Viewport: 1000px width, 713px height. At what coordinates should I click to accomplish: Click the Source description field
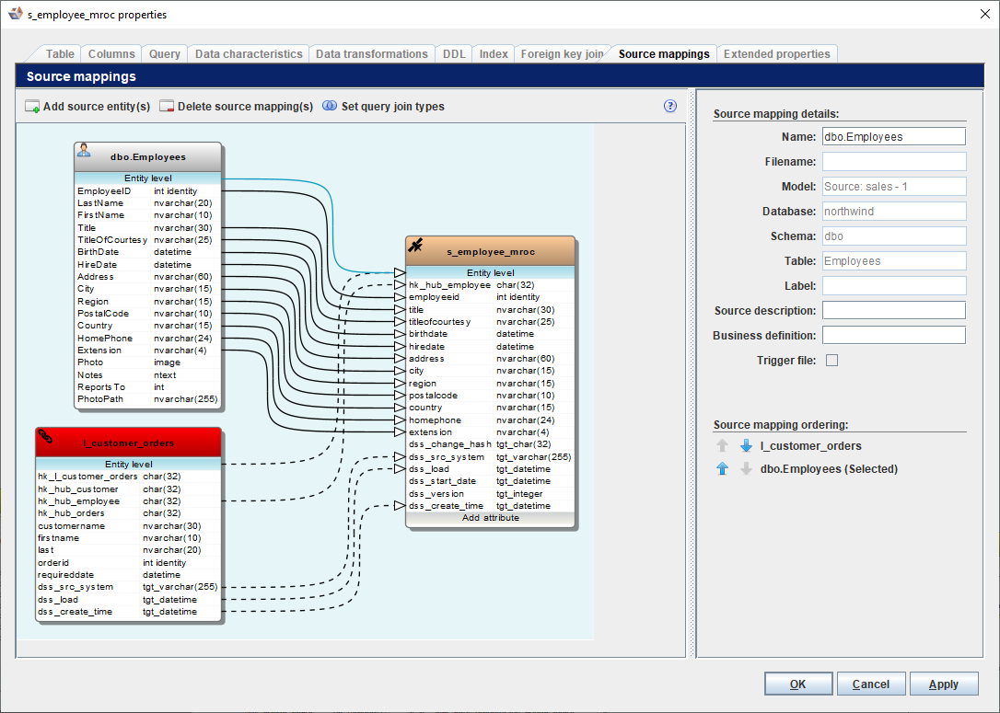[x=893, y=311]
